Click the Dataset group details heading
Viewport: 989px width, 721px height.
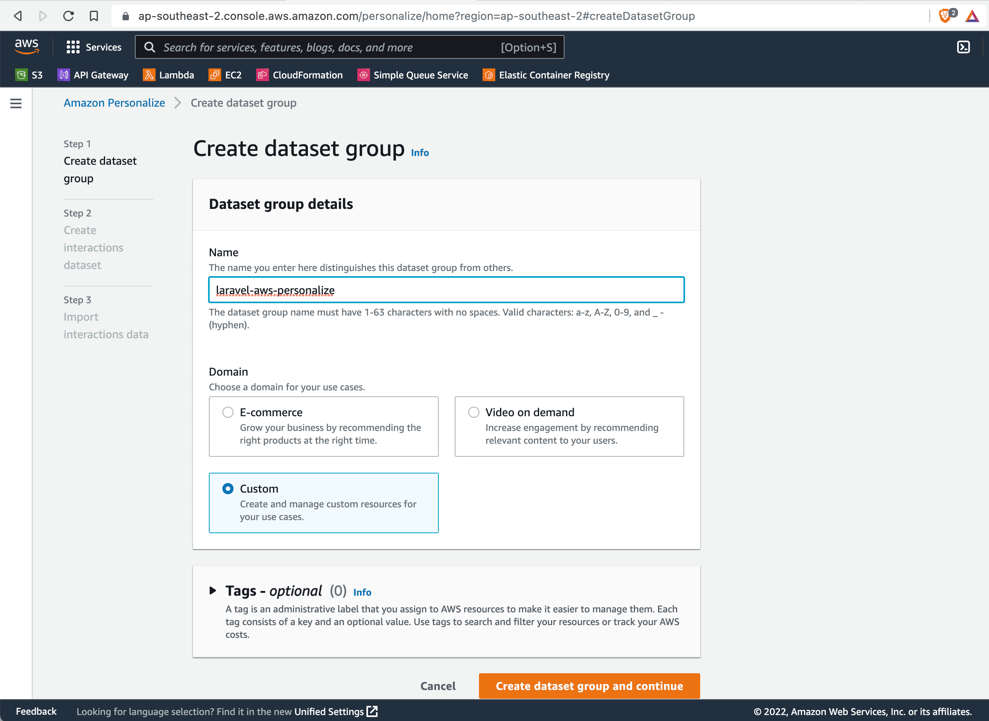tap(281, 204)
